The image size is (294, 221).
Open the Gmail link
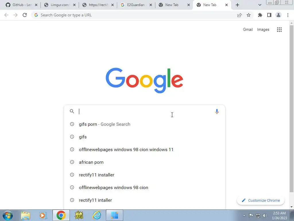pyautogui.click(x=248, y=30)
